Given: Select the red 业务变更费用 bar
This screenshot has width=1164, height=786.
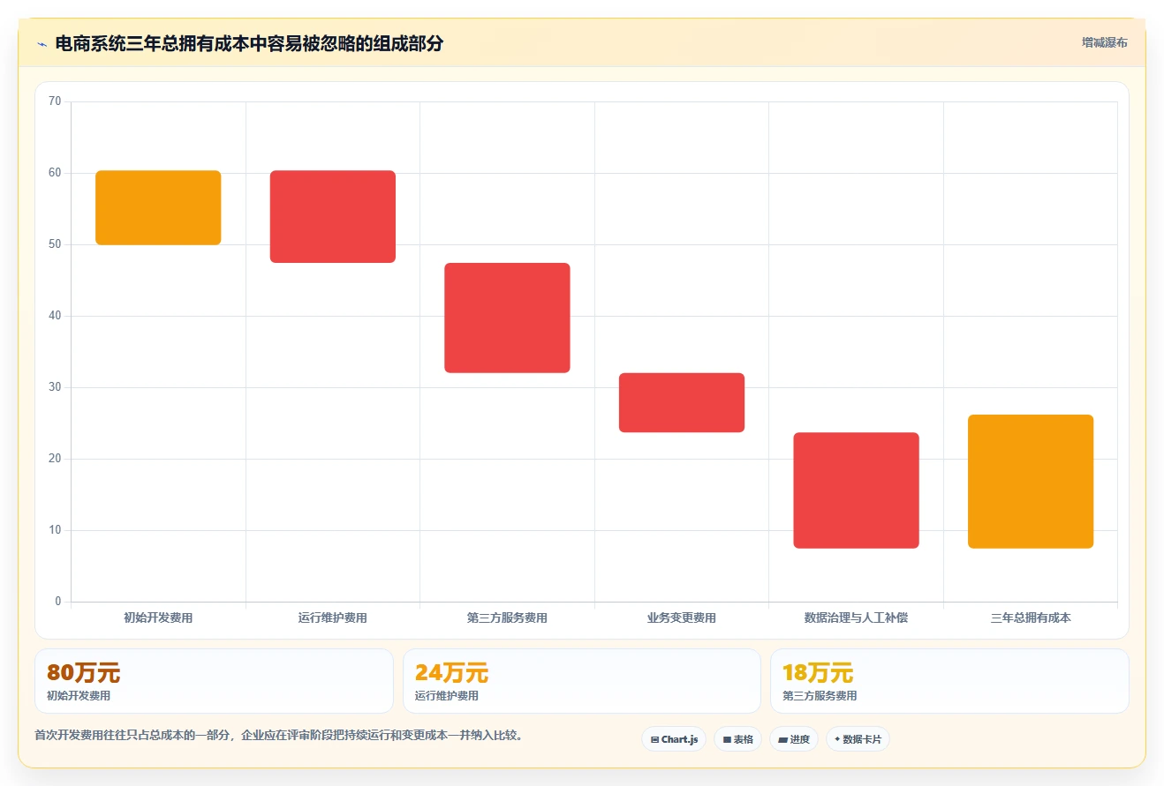Looking at the screenshot, I should tap(682, 402).
